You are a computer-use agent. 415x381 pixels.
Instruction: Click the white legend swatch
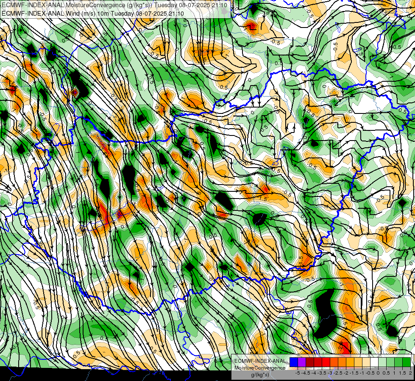click(374, 362)
